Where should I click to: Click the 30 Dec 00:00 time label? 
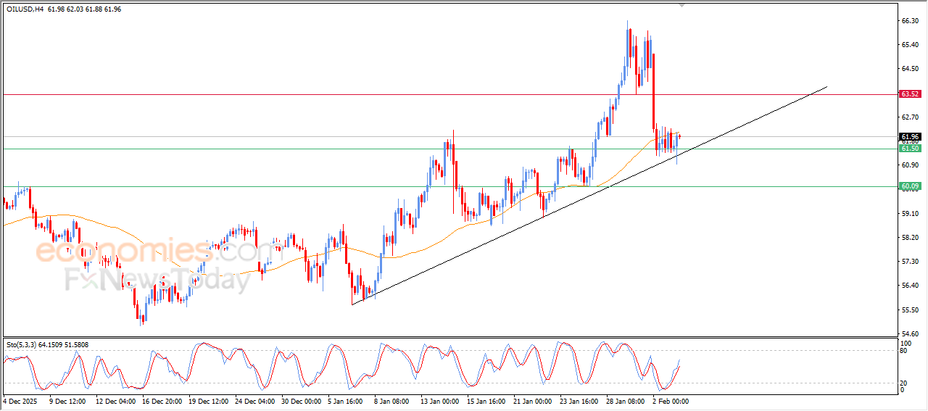click(x=303, y=400)
